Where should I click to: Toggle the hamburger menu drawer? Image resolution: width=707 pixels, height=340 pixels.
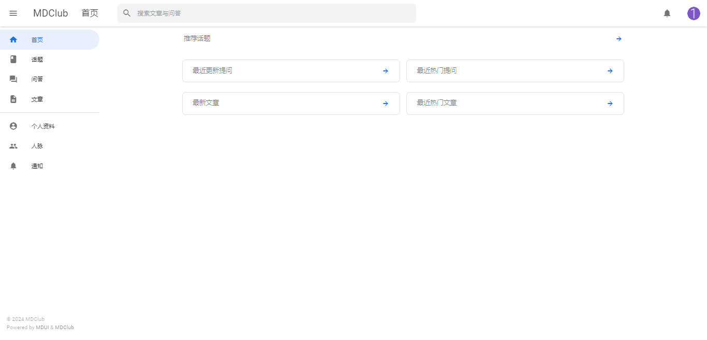pyautogui.click(x=13, y=13)
